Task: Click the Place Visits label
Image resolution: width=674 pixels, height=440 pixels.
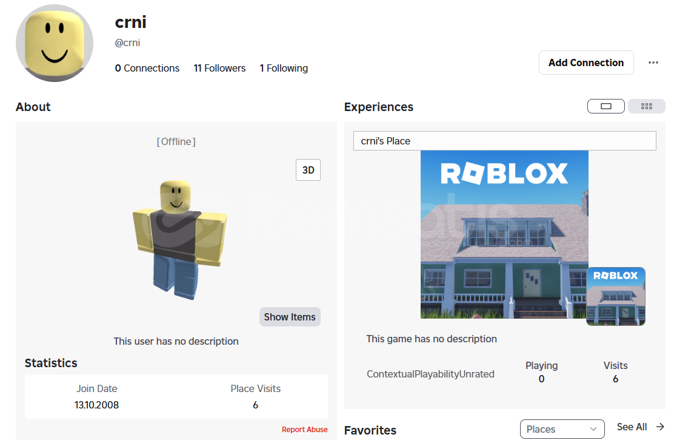Action: pos(255,389)
